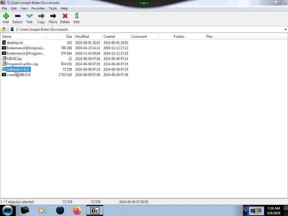
Task: Click the drive icon in address bar
Action: pos(12,29)
